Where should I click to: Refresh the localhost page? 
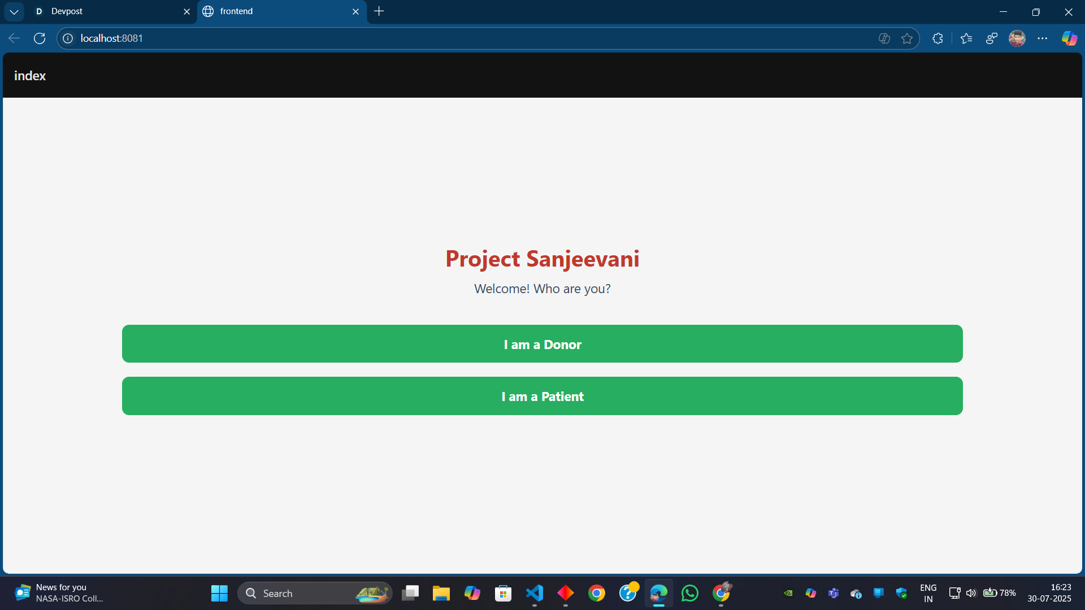click(40, 38)
